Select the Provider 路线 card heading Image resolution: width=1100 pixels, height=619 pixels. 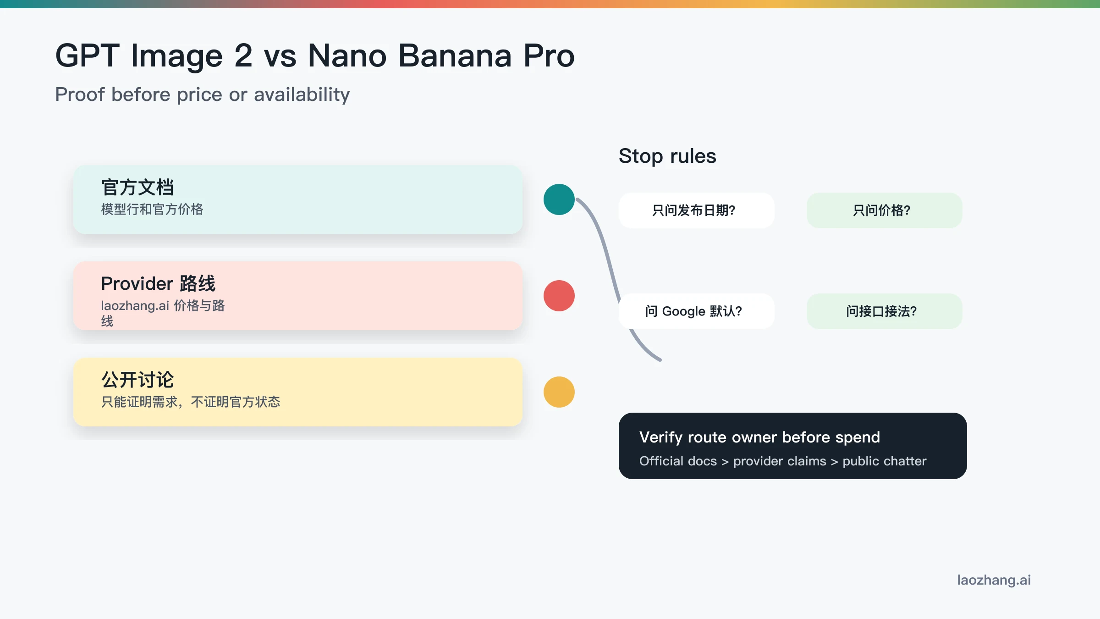[x=158, y=284]
